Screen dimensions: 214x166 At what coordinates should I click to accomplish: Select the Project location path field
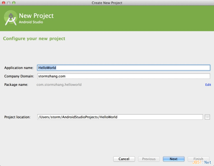120,117
